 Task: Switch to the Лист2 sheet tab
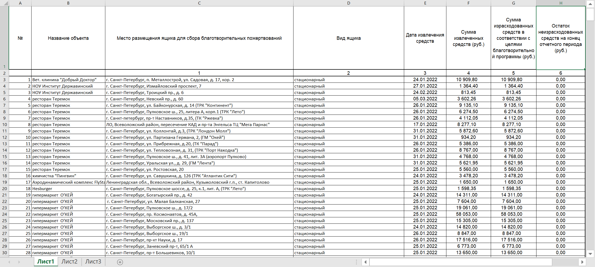(69, 262)
